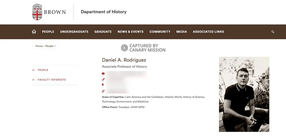Click the arrow beside PEOPLE sidebar link
This screenshot has width=286, height=137.
(x=34, y=70)
